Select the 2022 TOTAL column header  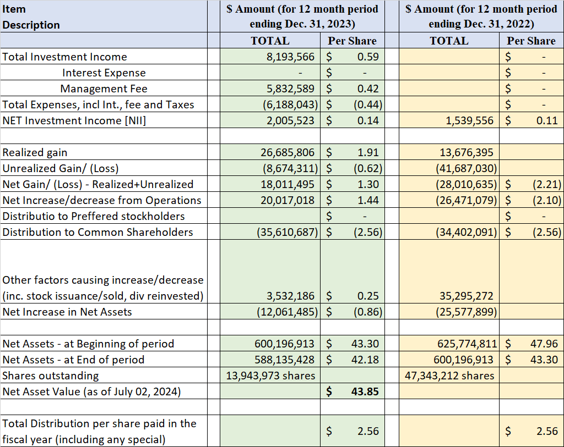pos(449,40)
